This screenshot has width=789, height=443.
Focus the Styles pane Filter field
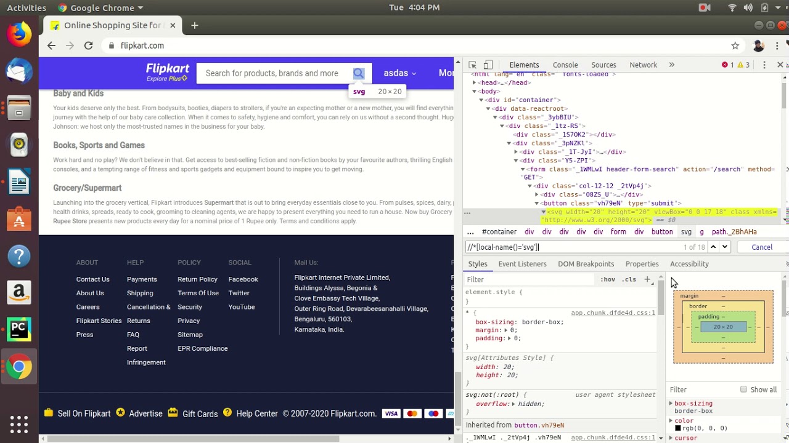[530, 279]
